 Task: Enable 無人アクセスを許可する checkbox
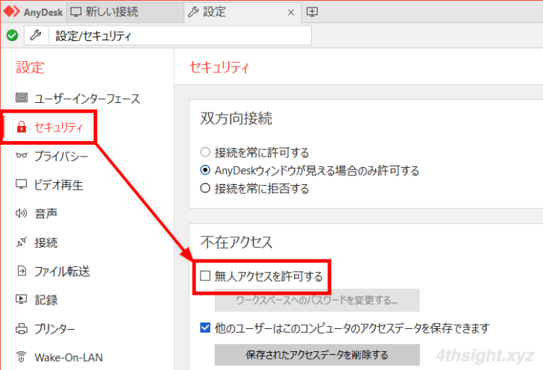pyautogui.click(x=205, y=276)
